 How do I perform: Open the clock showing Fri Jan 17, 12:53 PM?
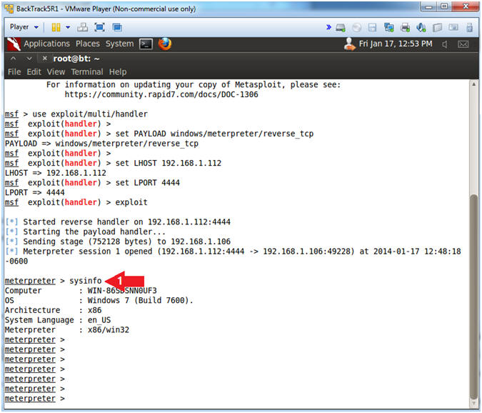[396, 44]
